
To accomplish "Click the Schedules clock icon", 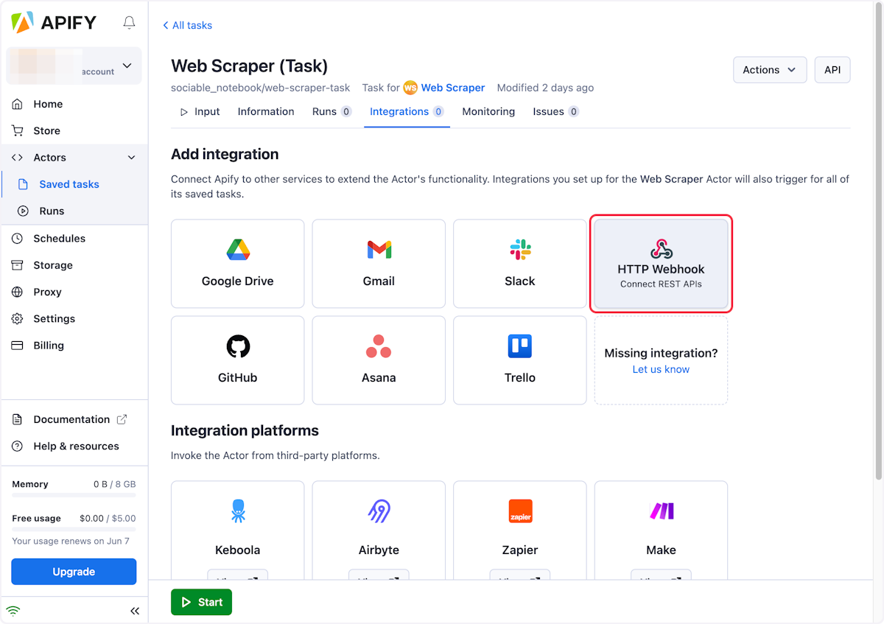I will [18, 239].
